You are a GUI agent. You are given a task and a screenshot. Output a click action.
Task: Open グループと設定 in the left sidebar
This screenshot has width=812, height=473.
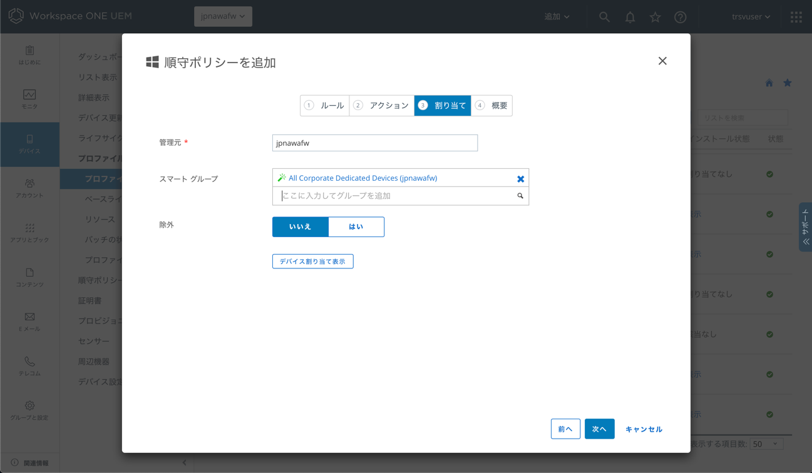(x=29, y=411)
